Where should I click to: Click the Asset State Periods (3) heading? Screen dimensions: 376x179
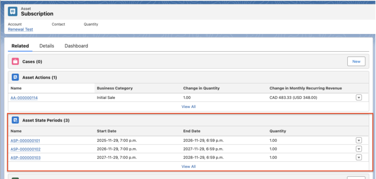click(46, 120)
